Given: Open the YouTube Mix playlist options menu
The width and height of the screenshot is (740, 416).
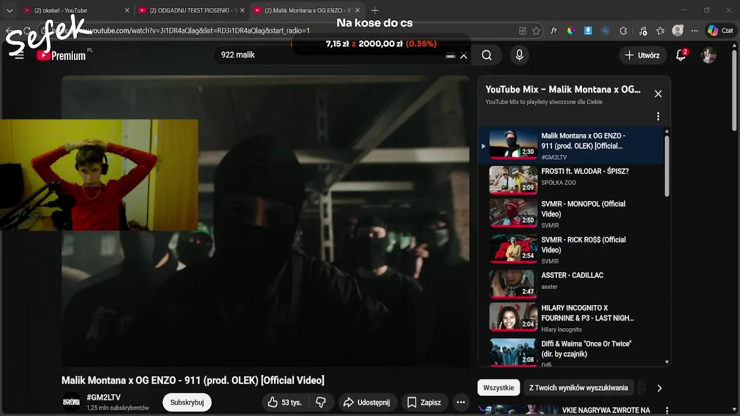Looking at the screenshot, I should click(x=658, y=117).
